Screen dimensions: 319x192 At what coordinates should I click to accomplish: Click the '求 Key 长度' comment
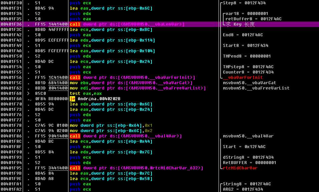pos(240,24)
